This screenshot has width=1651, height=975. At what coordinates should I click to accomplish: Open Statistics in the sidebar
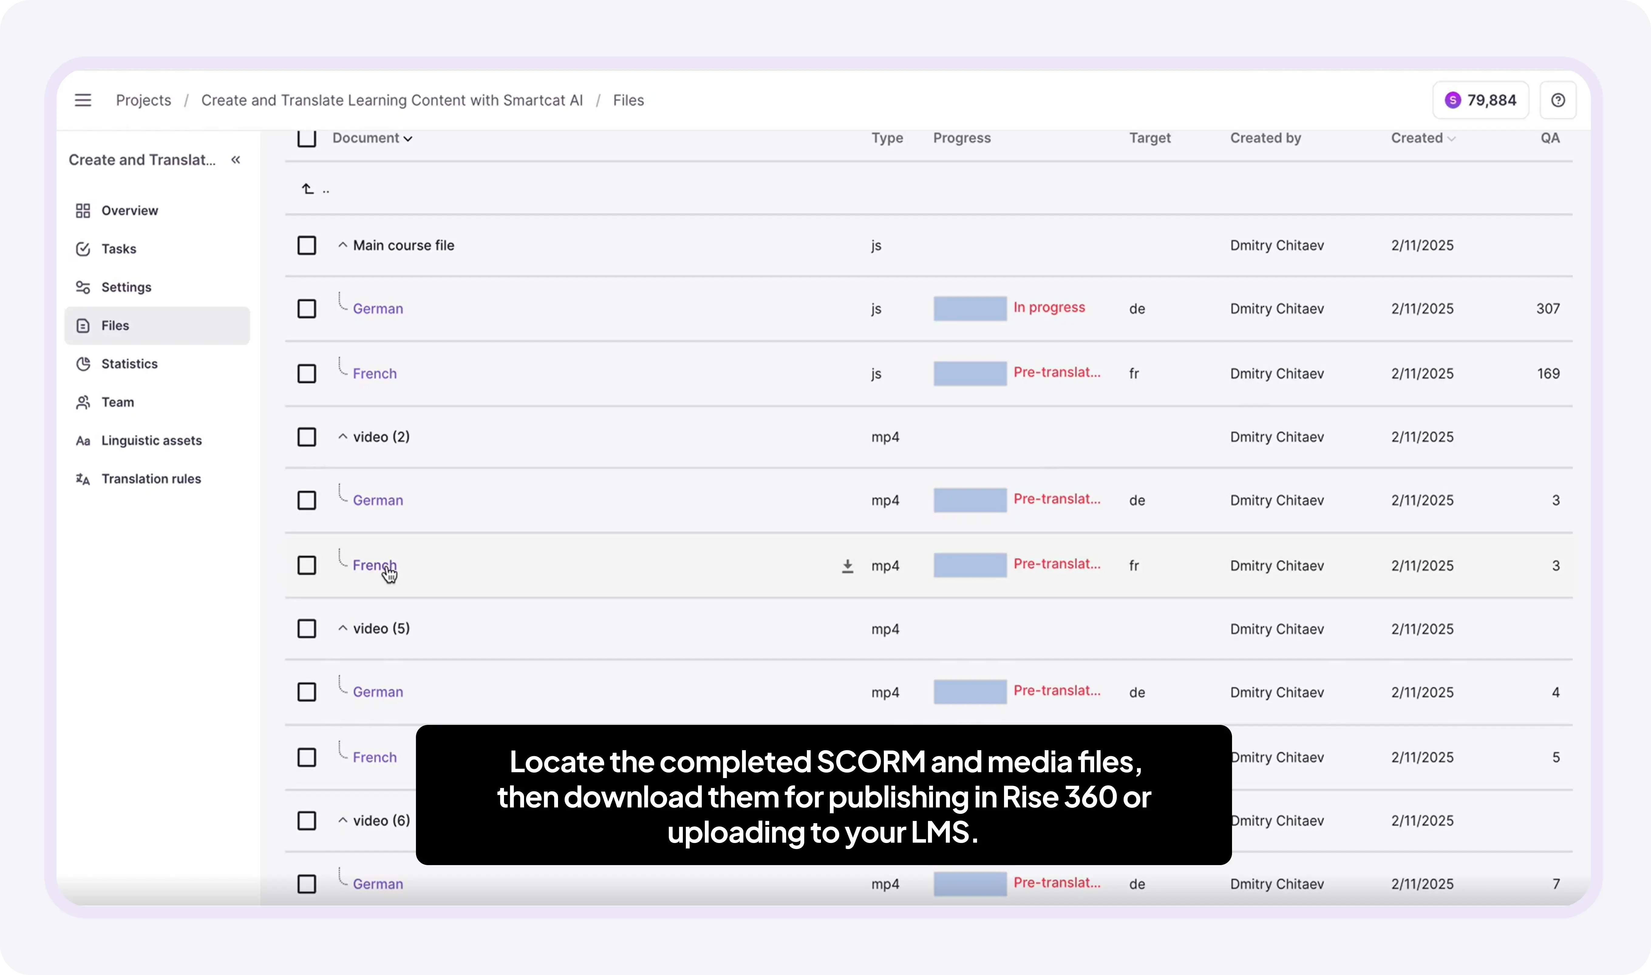(x=157, y=364)
